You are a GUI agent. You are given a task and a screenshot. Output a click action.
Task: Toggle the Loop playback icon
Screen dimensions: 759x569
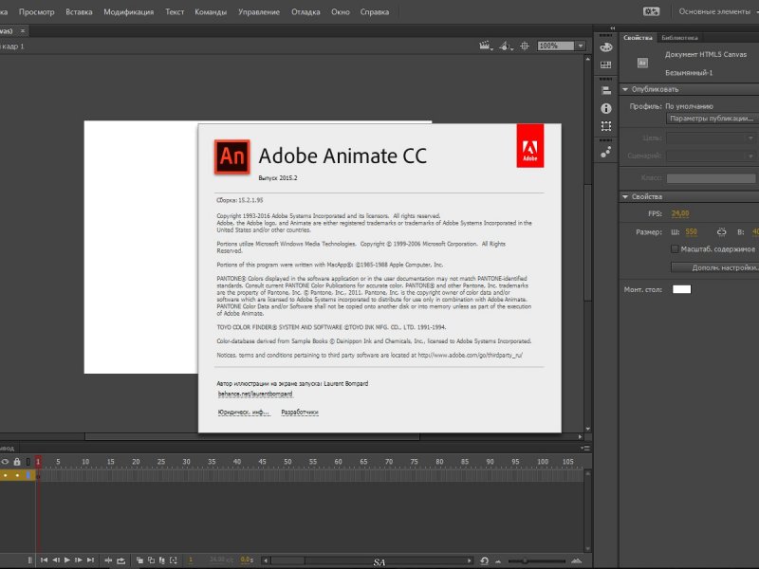coord(120,560)
